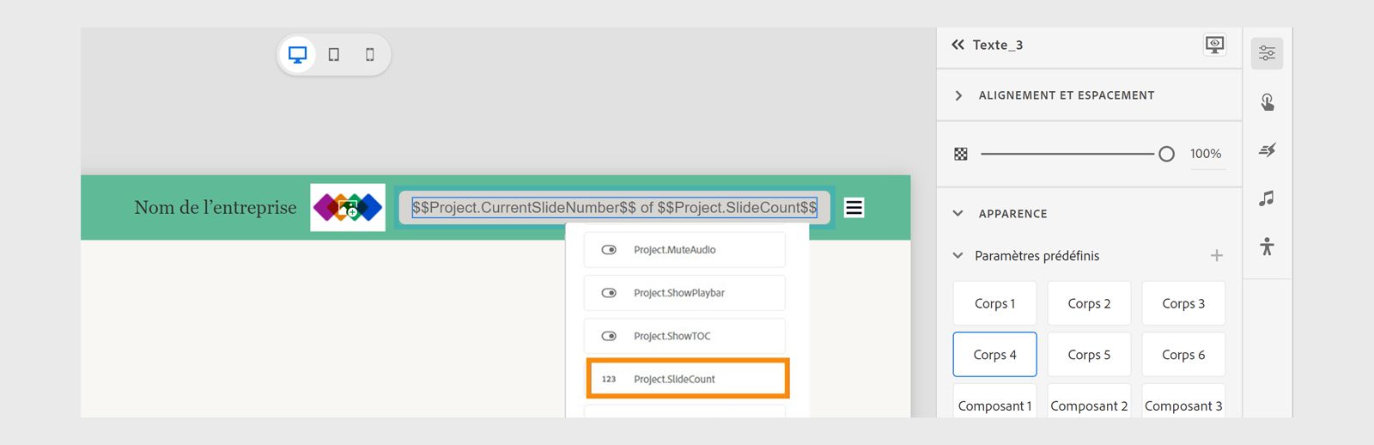Click the preview eye monitor icon

pyautogui.click(x=1214, y=45)
